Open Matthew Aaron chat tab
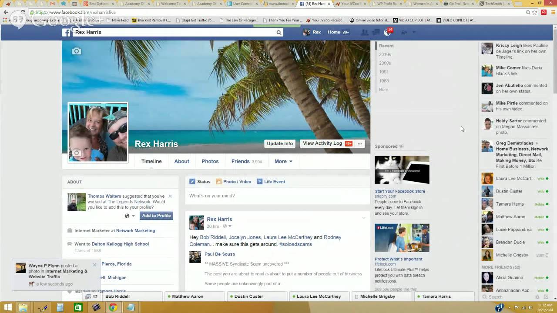Screen dimensions: 557x313 coord(195,296)
